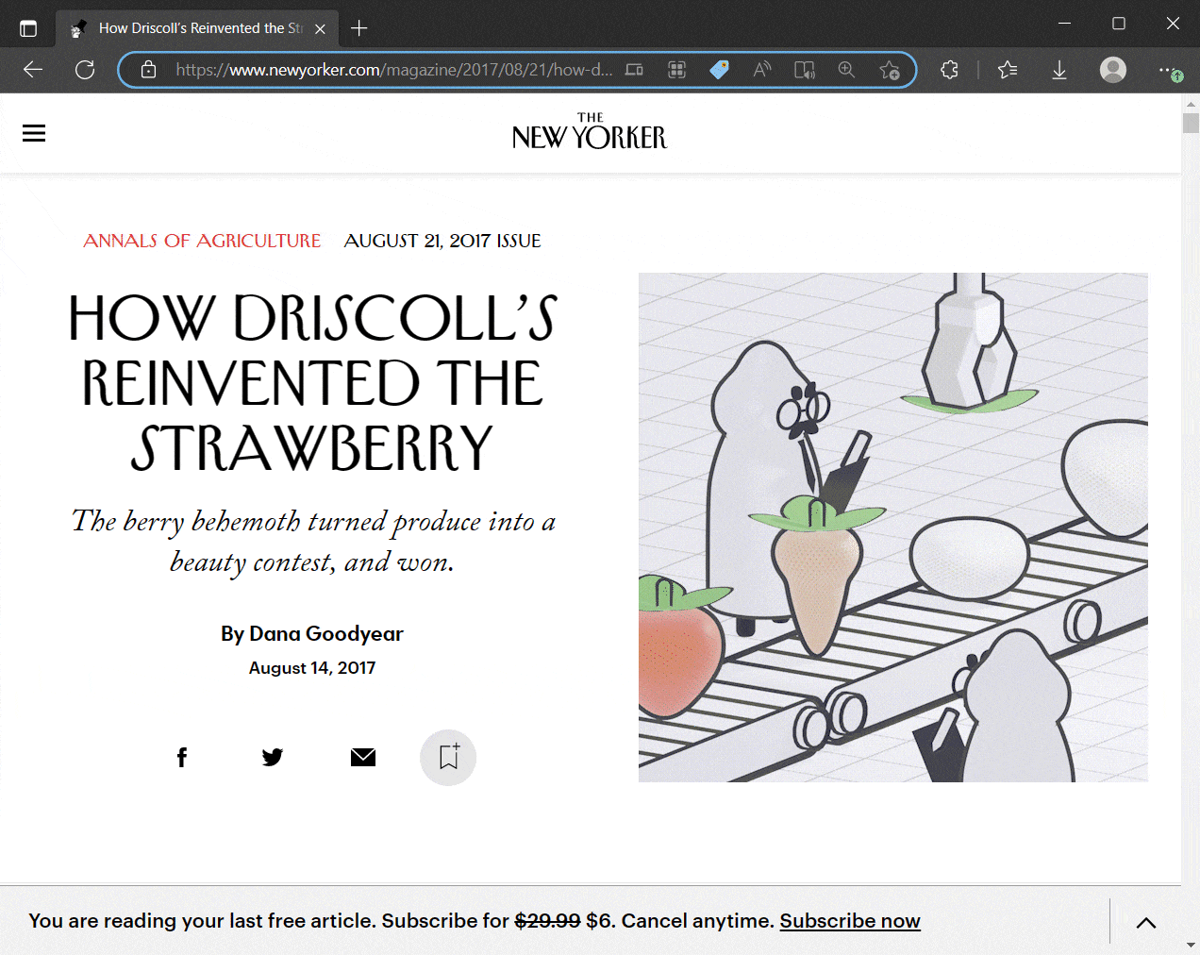Click The New Yorker logo

(x=590, y=131)
